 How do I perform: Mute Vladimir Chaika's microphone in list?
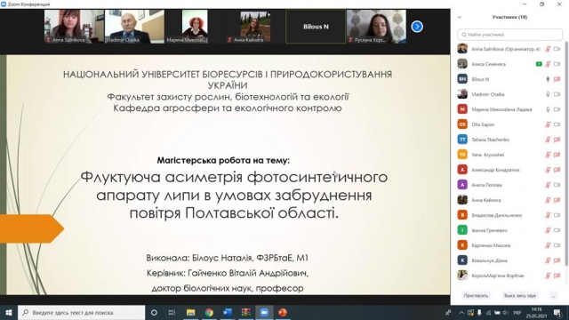click(x=548, y=94)
